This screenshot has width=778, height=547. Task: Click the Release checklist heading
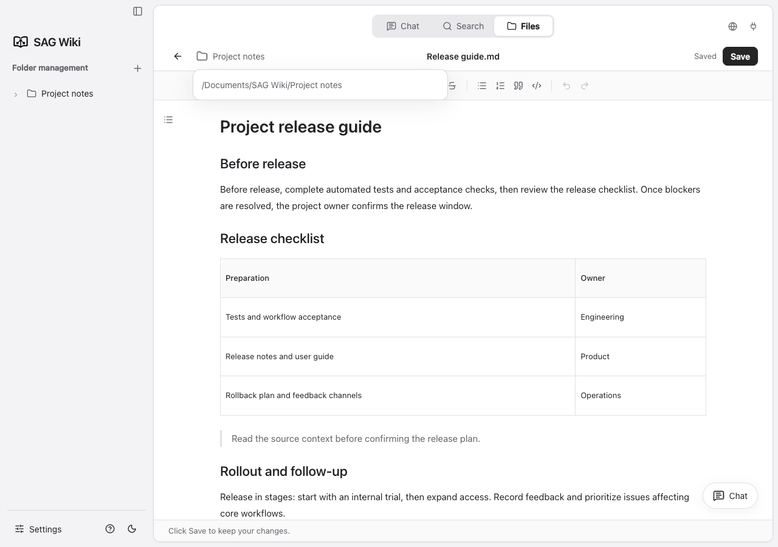point(272,239)
